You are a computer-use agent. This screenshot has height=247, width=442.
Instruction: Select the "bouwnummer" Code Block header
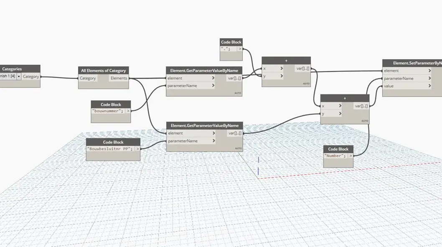(x=111, y=104)
